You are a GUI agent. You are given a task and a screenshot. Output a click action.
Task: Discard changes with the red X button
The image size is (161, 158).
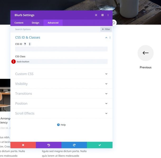pos(23,145)
